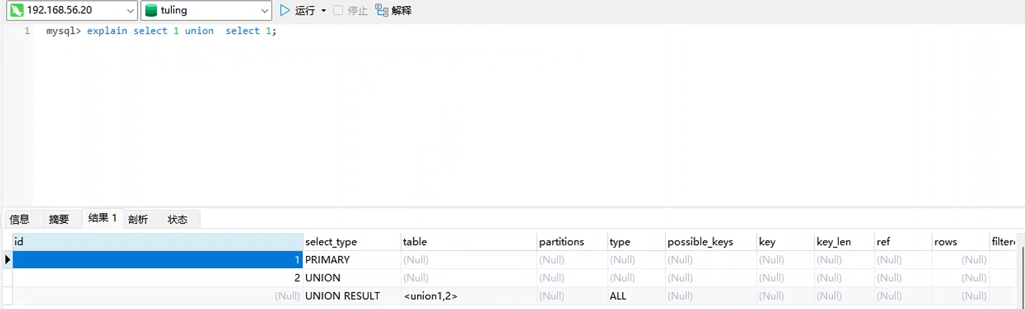Screen dimensions: 1025x309
Task: Toggle the 停止 stop checkbox
Action: coord(338,10)
